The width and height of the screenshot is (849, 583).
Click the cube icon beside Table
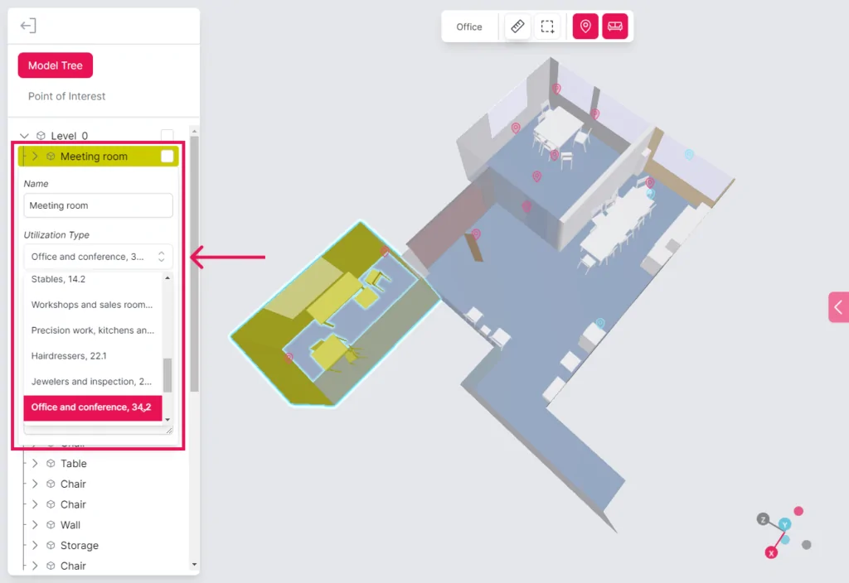(51, 464)
